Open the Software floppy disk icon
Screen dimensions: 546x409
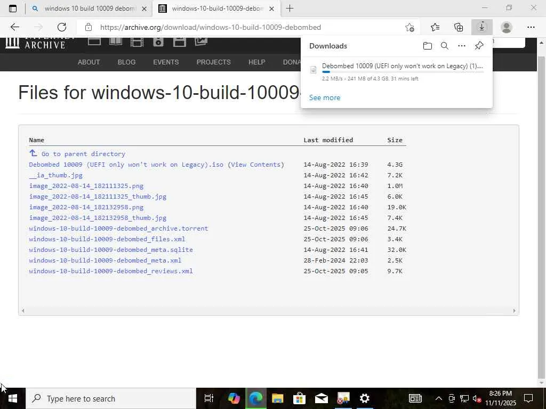(x=180, y=42)
